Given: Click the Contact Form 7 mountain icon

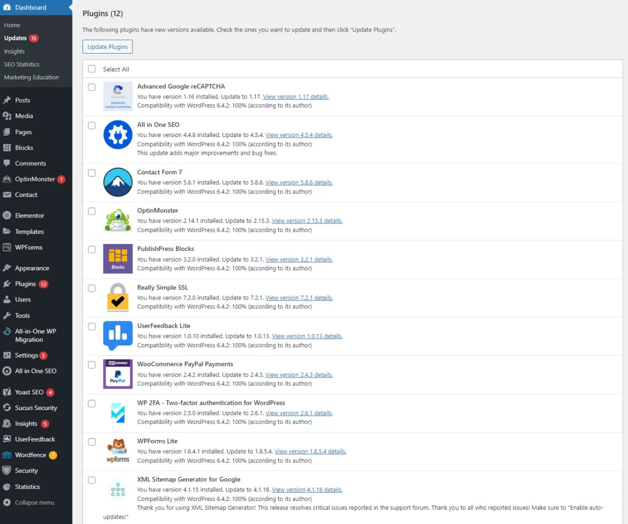Looking at the screenshot, I should 118,182.
